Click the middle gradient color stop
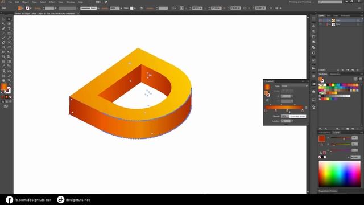Viewport: 364px width, 205px height. [x=287, y=110]
